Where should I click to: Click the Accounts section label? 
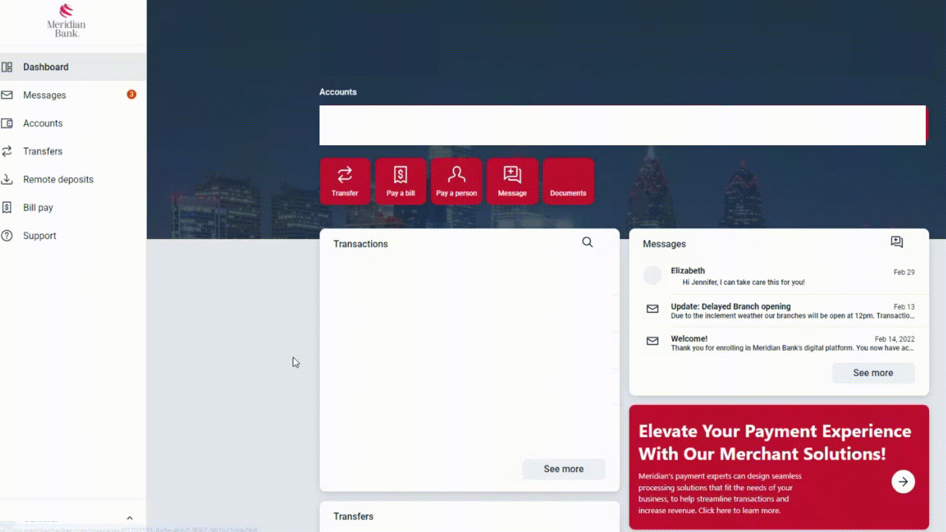point(338,92)
